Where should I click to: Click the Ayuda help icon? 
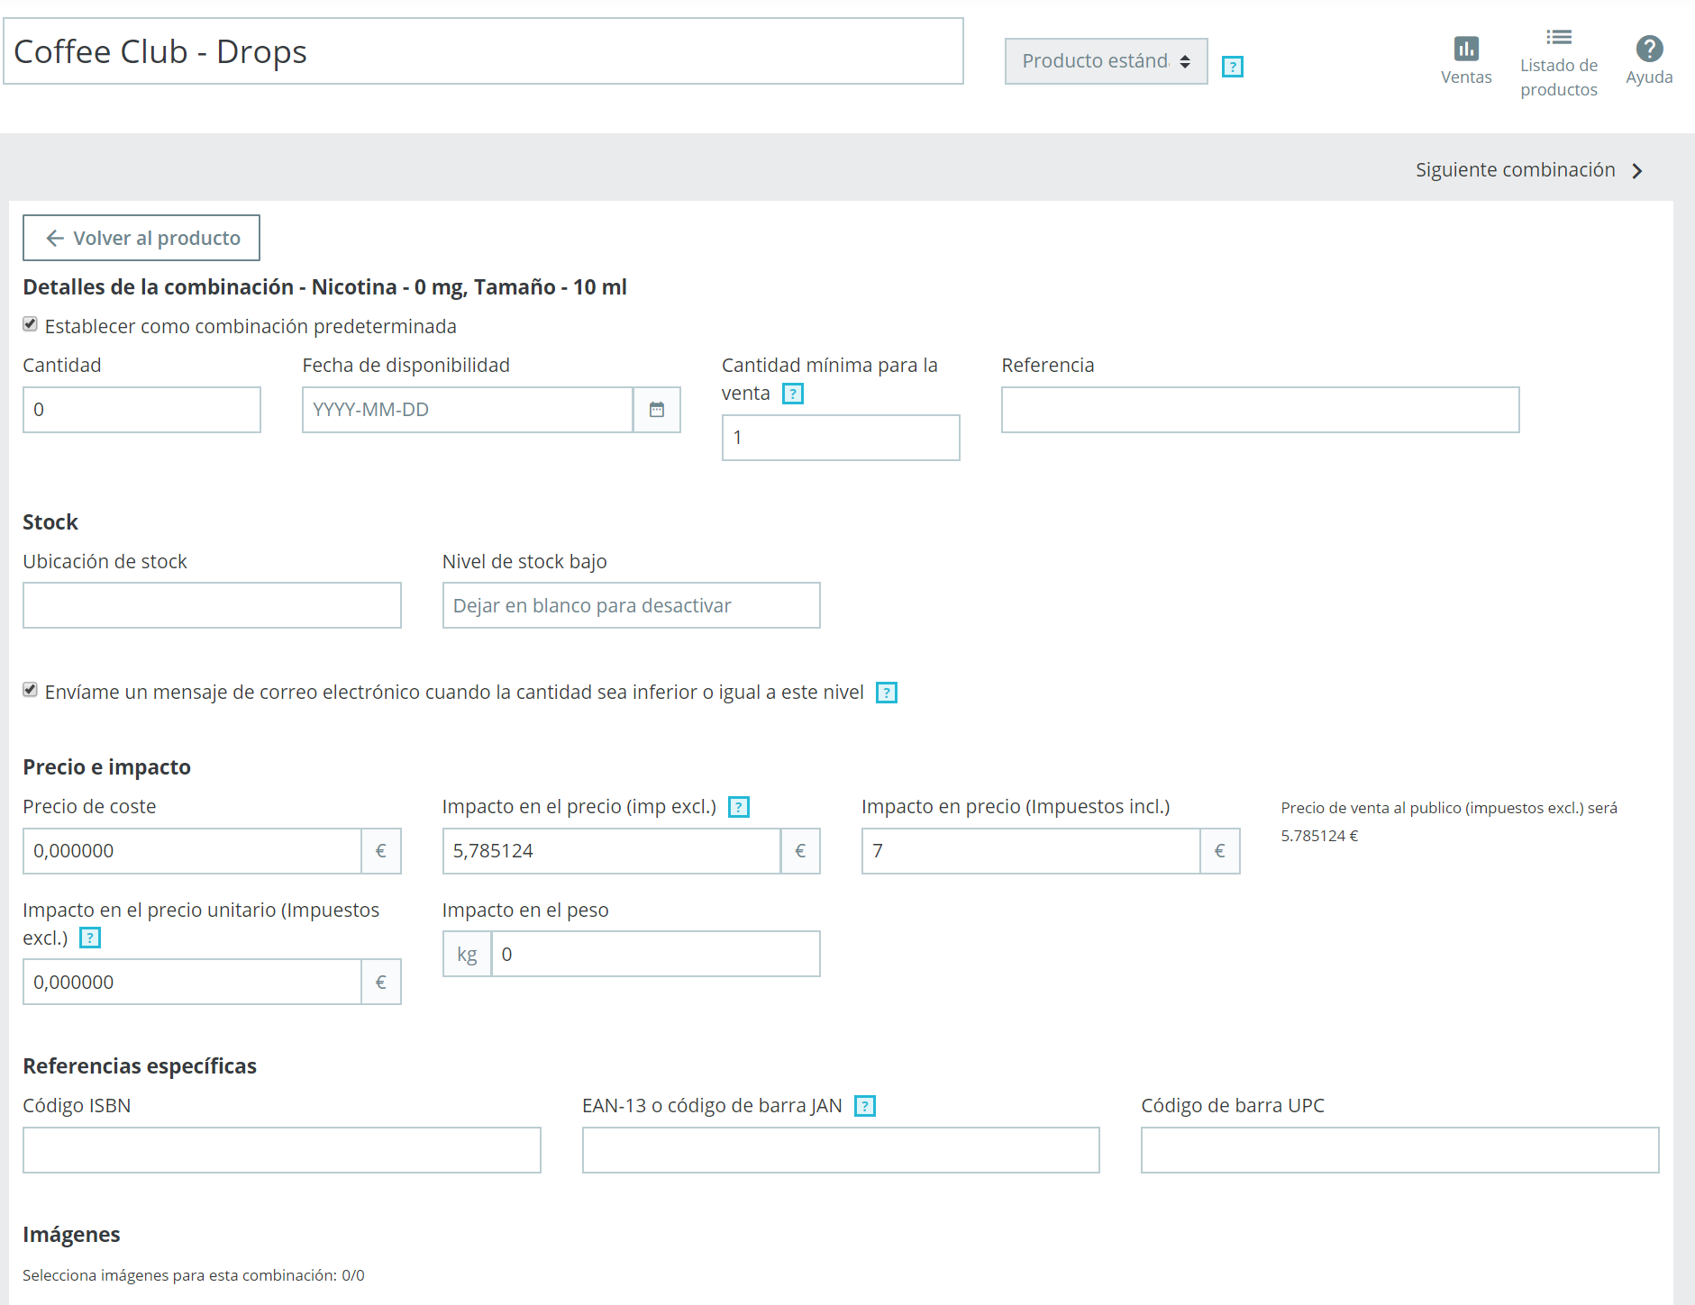[1649, 49]
